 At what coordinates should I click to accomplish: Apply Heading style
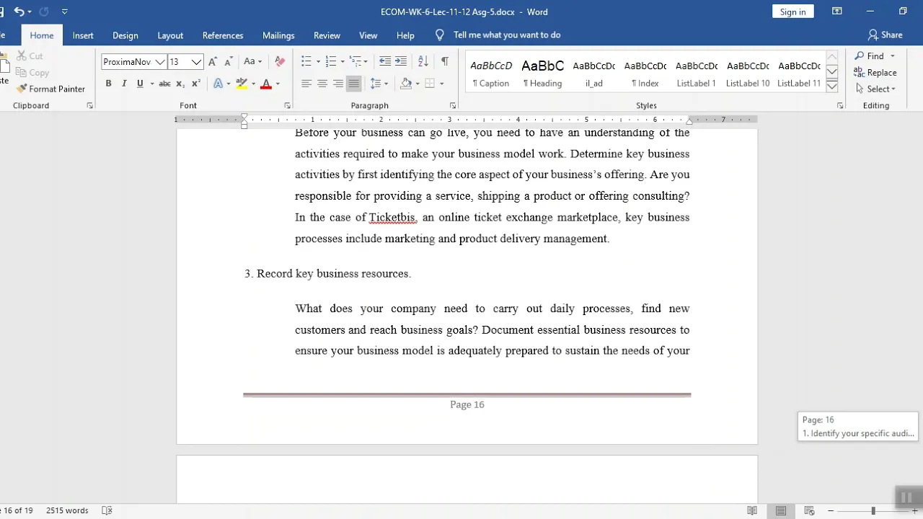[542, 73]
